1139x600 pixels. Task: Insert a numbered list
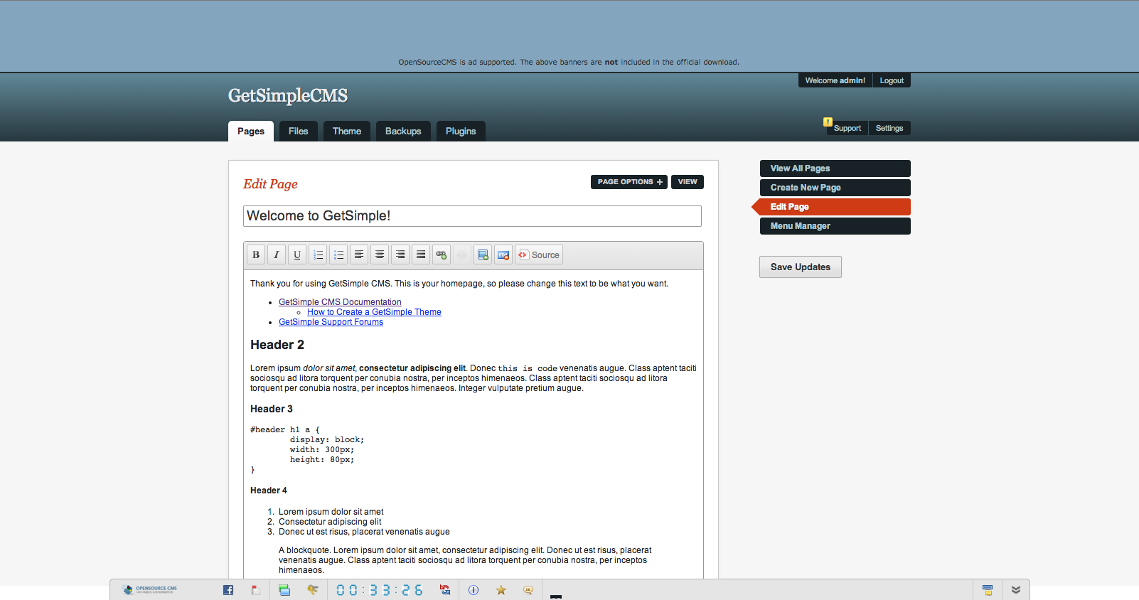click(x=318, y=255)
